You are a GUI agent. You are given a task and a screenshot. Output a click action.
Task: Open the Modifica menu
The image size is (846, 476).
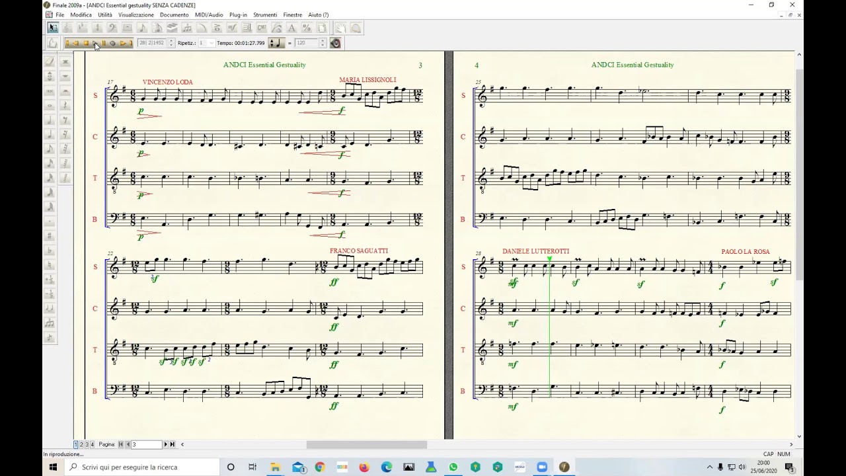[x=81, y=15]
